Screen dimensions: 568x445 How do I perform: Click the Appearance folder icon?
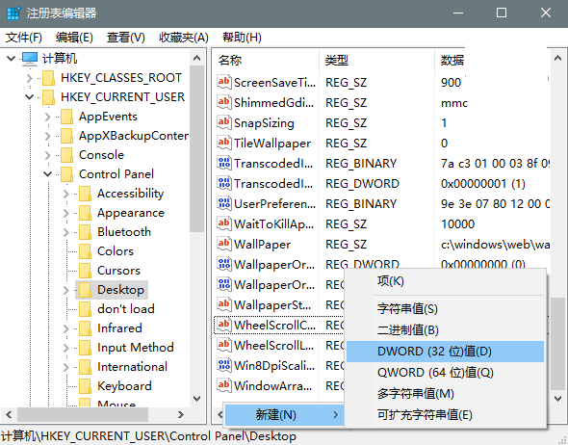85,213
